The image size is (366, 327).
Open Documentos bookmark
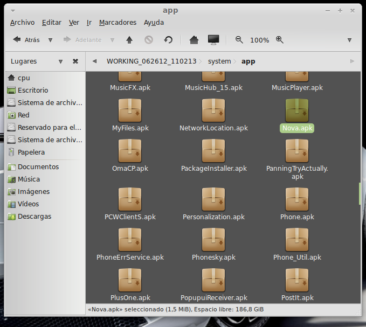(45, 167)
